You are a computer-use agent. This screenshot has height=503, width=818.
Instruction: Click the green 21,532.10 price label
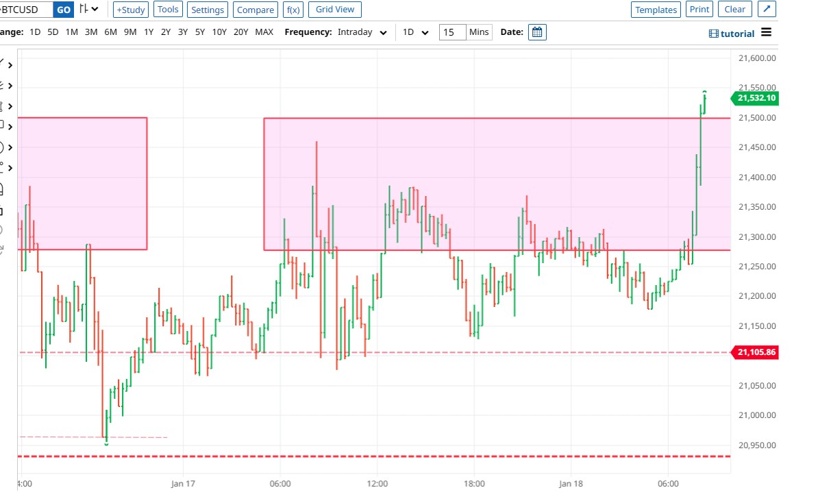(x=755, y=98)
